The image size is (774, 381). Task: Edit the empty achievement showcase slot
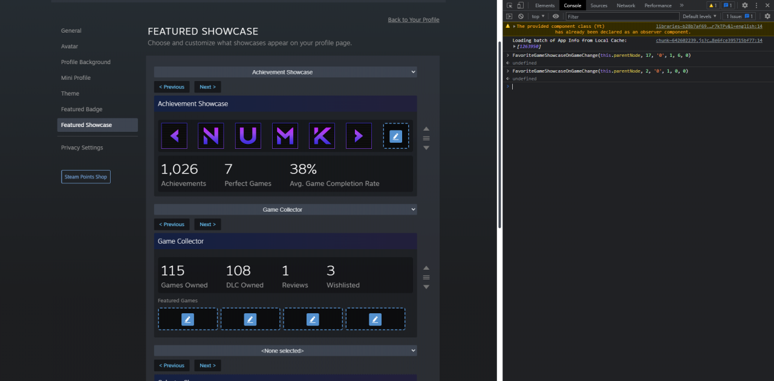click(396, 136)
